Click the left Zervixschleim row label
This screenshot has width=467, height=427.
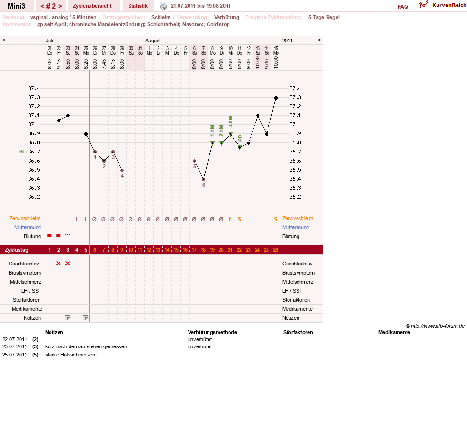25,218
